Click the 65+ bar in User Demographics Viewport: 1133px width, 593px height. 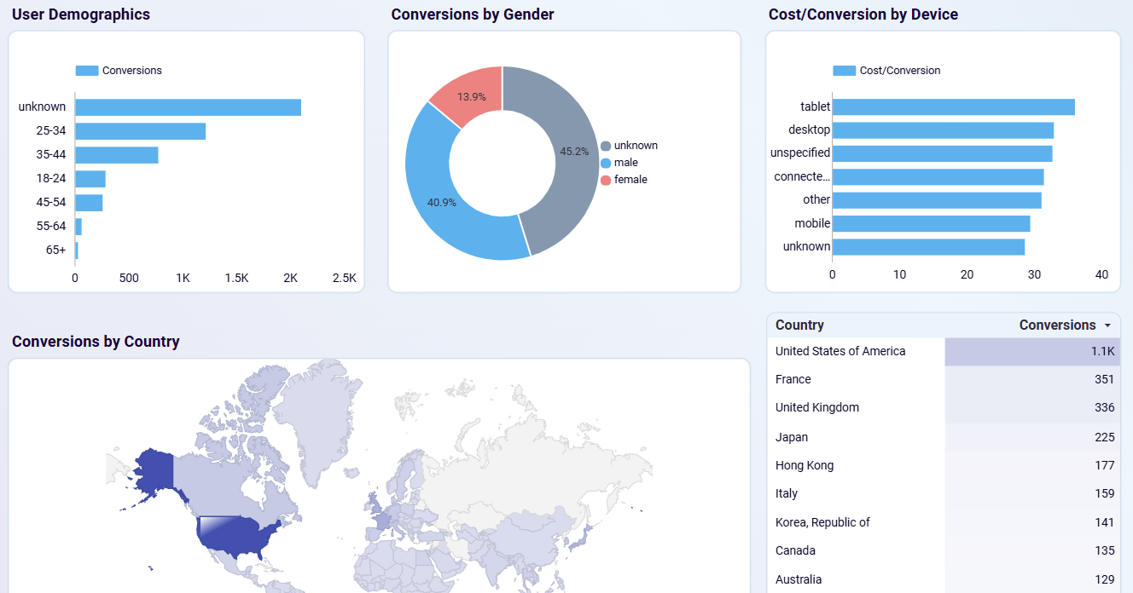tap(76, 250)
